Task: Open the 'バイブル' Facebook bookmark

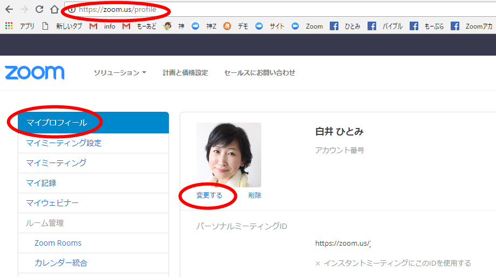Action: (x=385, y=26)
